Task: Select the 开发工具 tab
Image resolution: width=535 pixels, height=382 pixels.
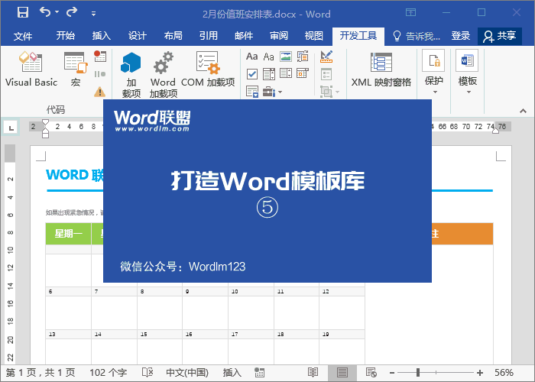Action: coord(358,35)
